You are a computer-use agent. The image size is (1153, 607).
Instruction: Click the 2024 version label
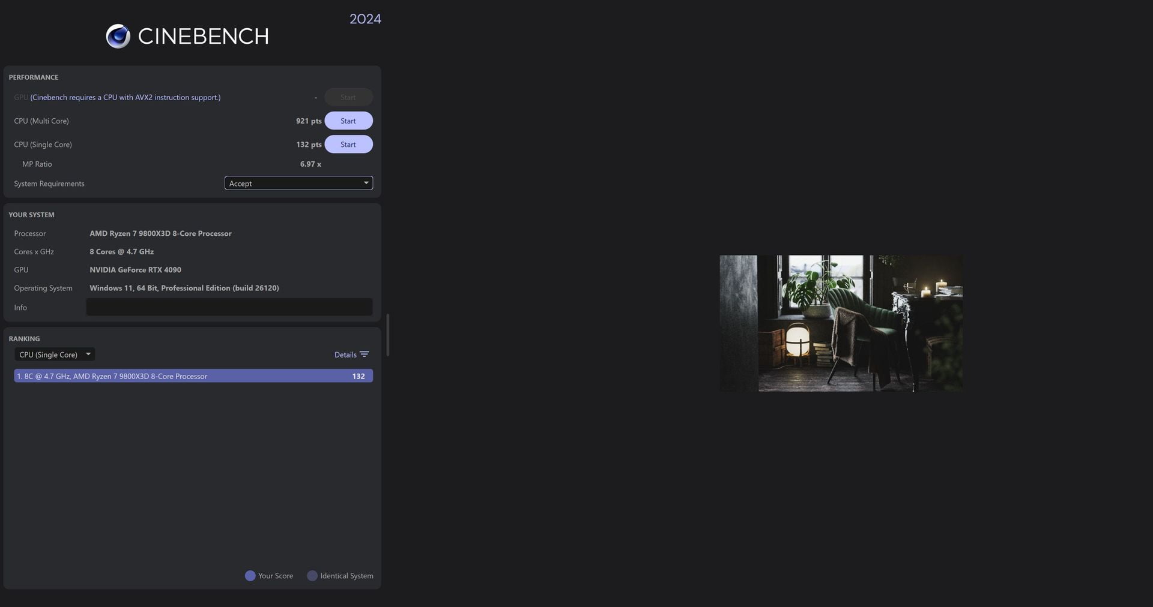365,19
